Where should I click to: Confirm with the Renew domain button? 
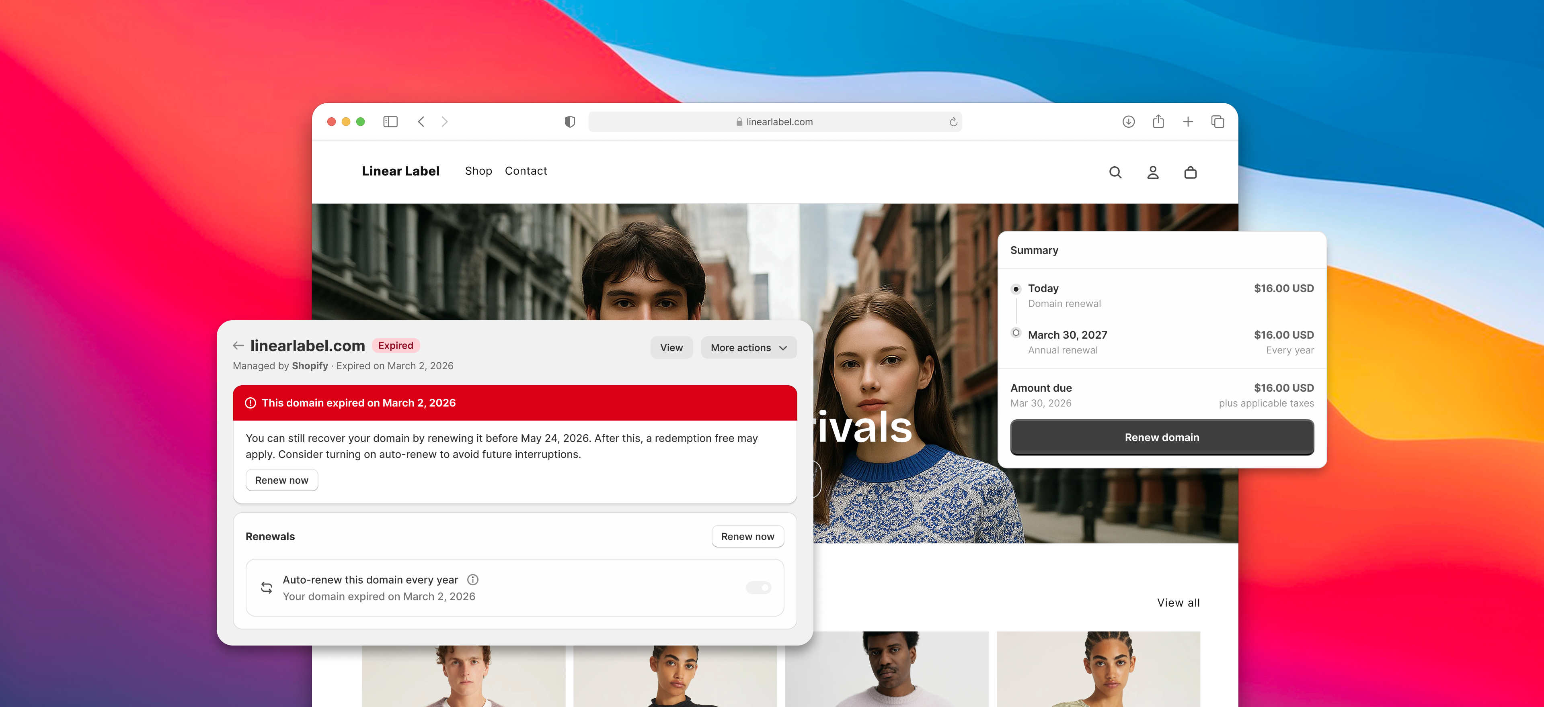(x=1162, y=437)
